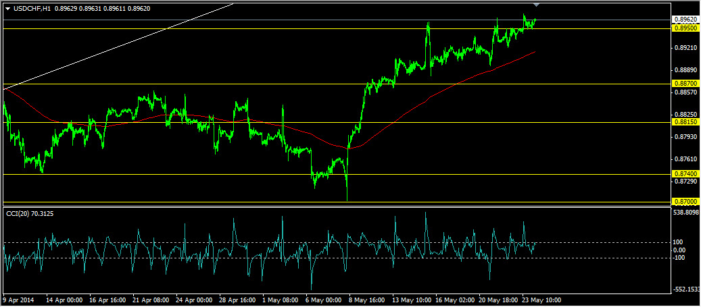Select the yellow 0.87000 price label
Screen dimensions: 701x307
click(x=685, y=202)
